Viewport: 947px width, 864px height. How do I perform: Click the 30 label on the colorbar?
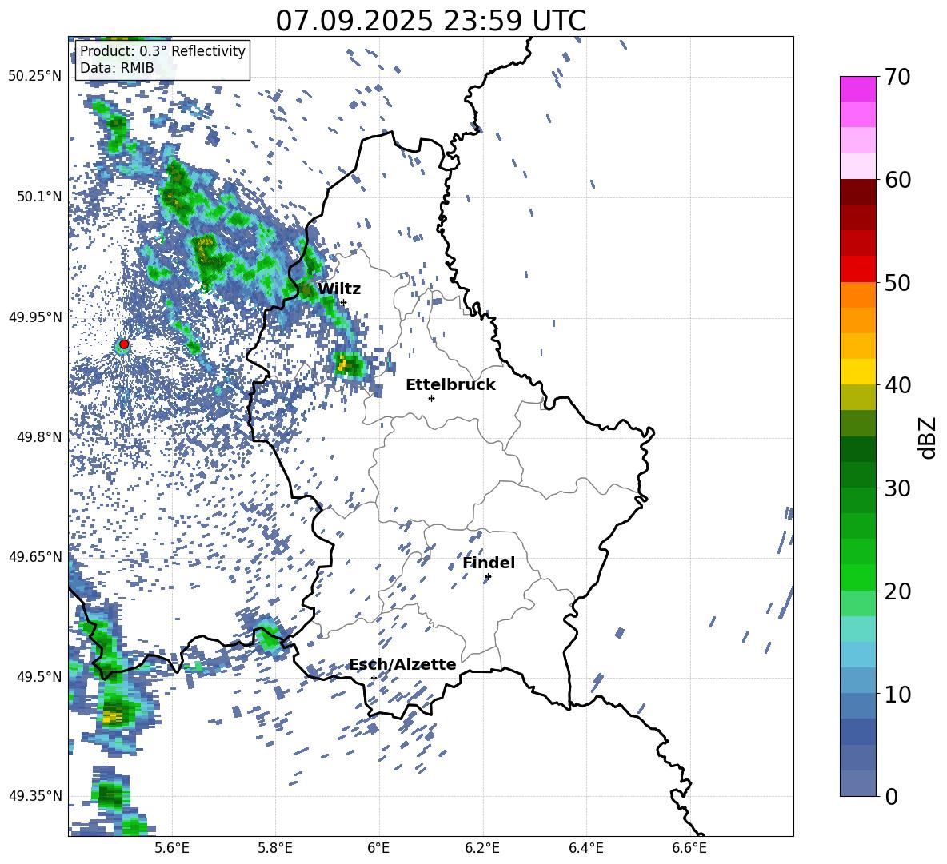[897, 488]
